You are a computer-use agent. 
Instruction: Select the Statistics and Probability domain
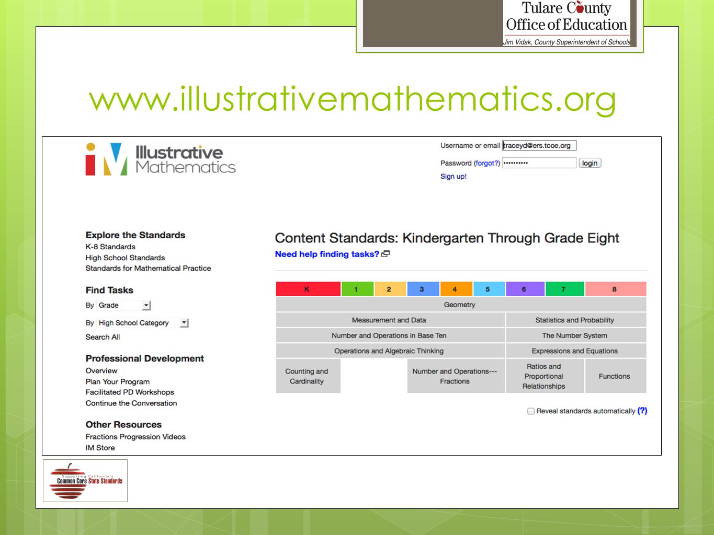576,320
